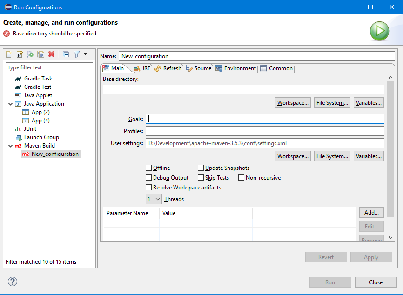Image resolution: width=403 pixels, height=295 pixels.
Task: Click the green Run arrow icon in the header
Action: coord(379,31)
